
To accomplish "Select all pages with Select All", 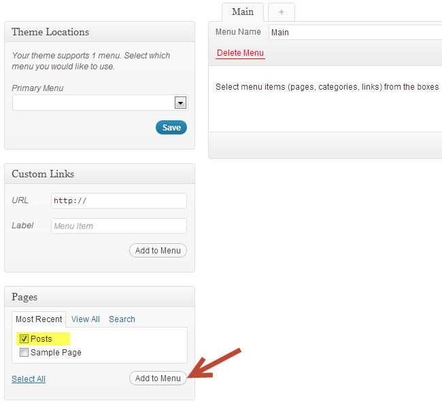I will (x=29, y=378).
